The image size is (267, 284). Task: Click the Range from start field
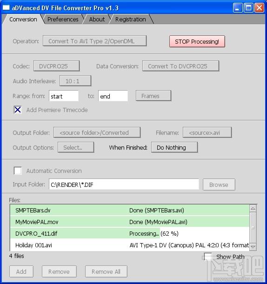pos(64,96)
